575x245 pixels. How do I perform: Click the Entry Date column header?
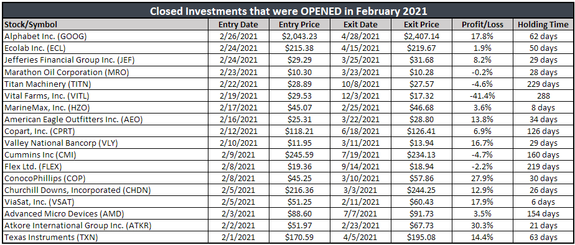click(238, 25)
